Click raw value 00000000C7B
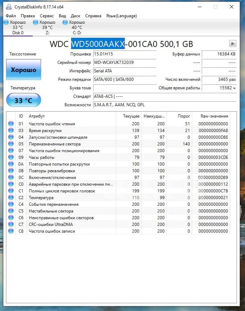The width and height of the screenshot is (245, 311). pos(213,191)
